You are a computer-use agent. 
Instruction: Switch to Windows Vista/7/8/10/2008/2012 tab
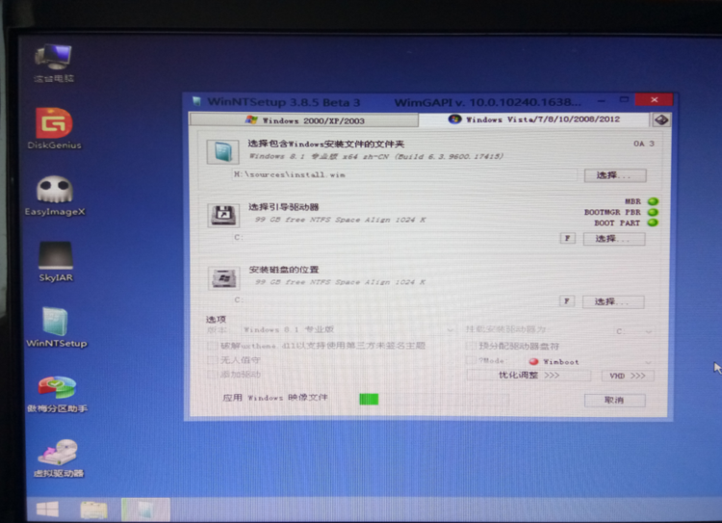pyautogui.click(x=534, y=119)
